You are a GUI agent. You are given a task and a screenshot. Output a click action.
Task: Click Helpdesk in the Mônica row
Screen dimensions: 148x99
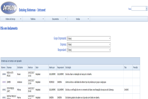(x=38, y=90)
